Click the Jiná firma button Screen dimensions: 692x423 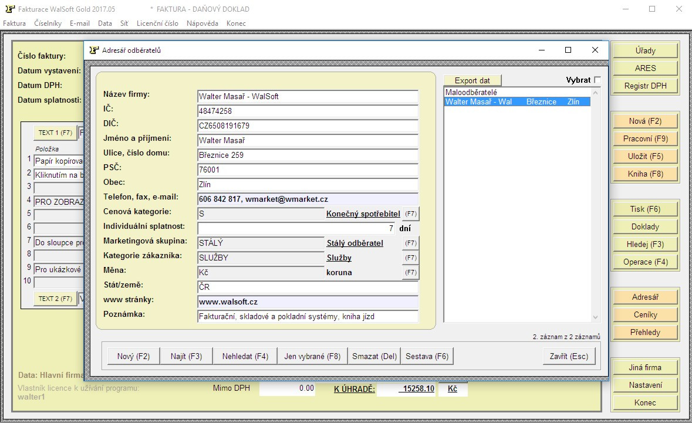pyautogui.click(x=645, y=367)
